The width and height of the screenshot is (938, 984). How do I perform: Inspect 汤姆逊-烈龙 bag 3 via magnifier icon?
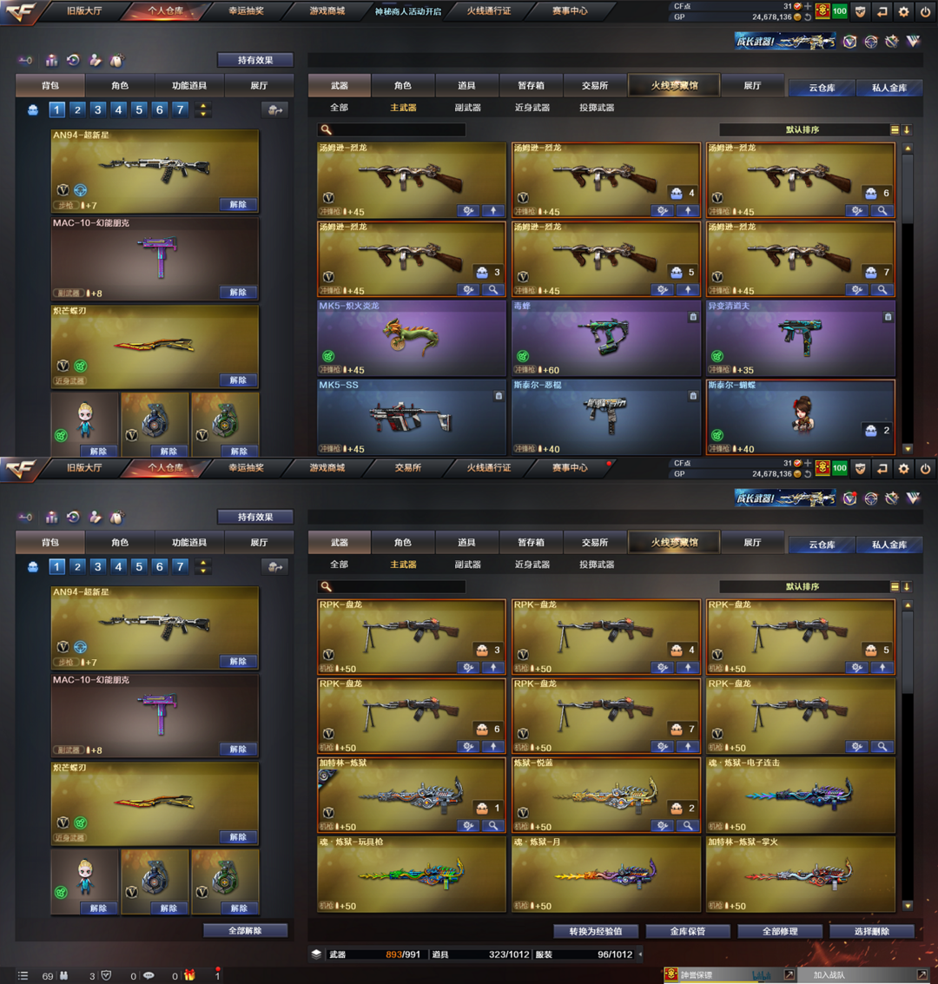[493, 290]
